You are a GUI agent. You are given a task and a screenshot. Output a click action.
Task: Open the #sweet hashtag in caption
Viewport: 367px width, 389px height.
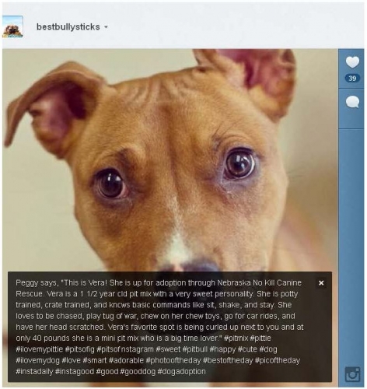point(168,349)
